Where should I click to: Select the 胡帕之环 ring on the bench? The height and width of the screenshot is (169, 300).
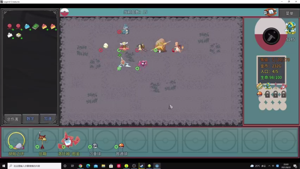[16, 140]
